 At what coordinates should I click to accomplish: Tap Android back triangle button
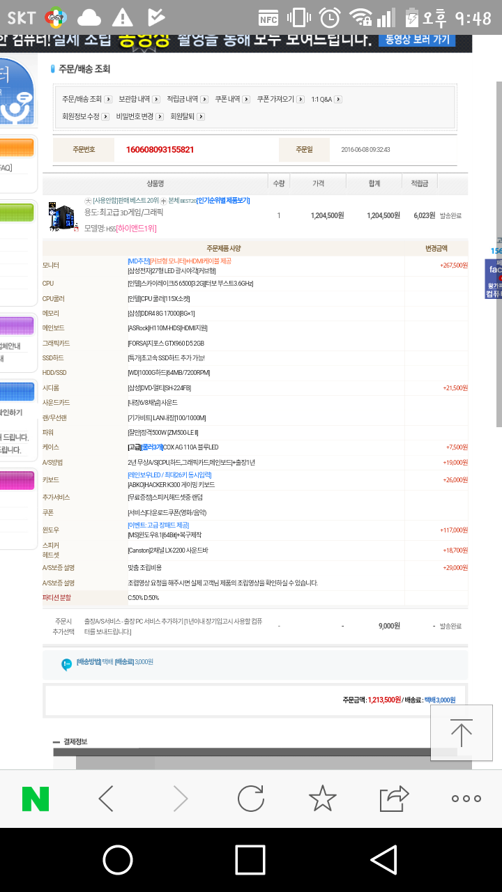coord(383,860)
